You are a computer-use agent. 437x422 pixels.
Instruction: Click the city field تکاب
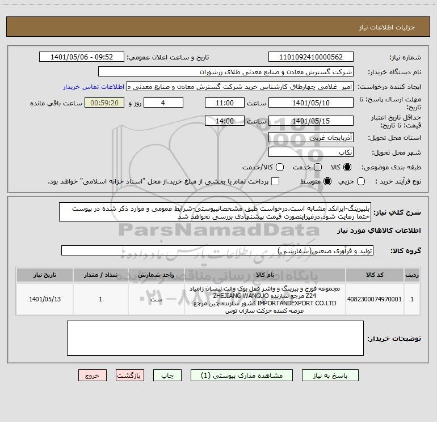(x=311, y=152)
